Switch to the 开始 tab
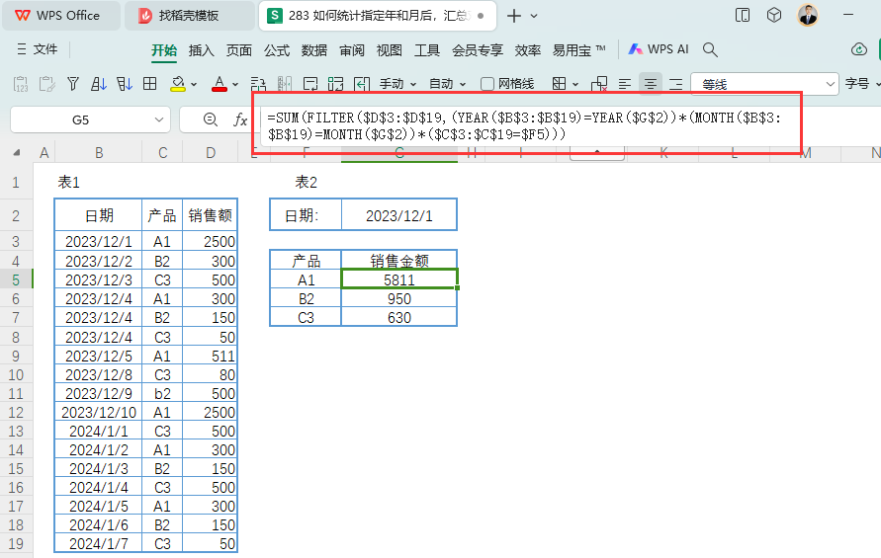 (164, 50)
